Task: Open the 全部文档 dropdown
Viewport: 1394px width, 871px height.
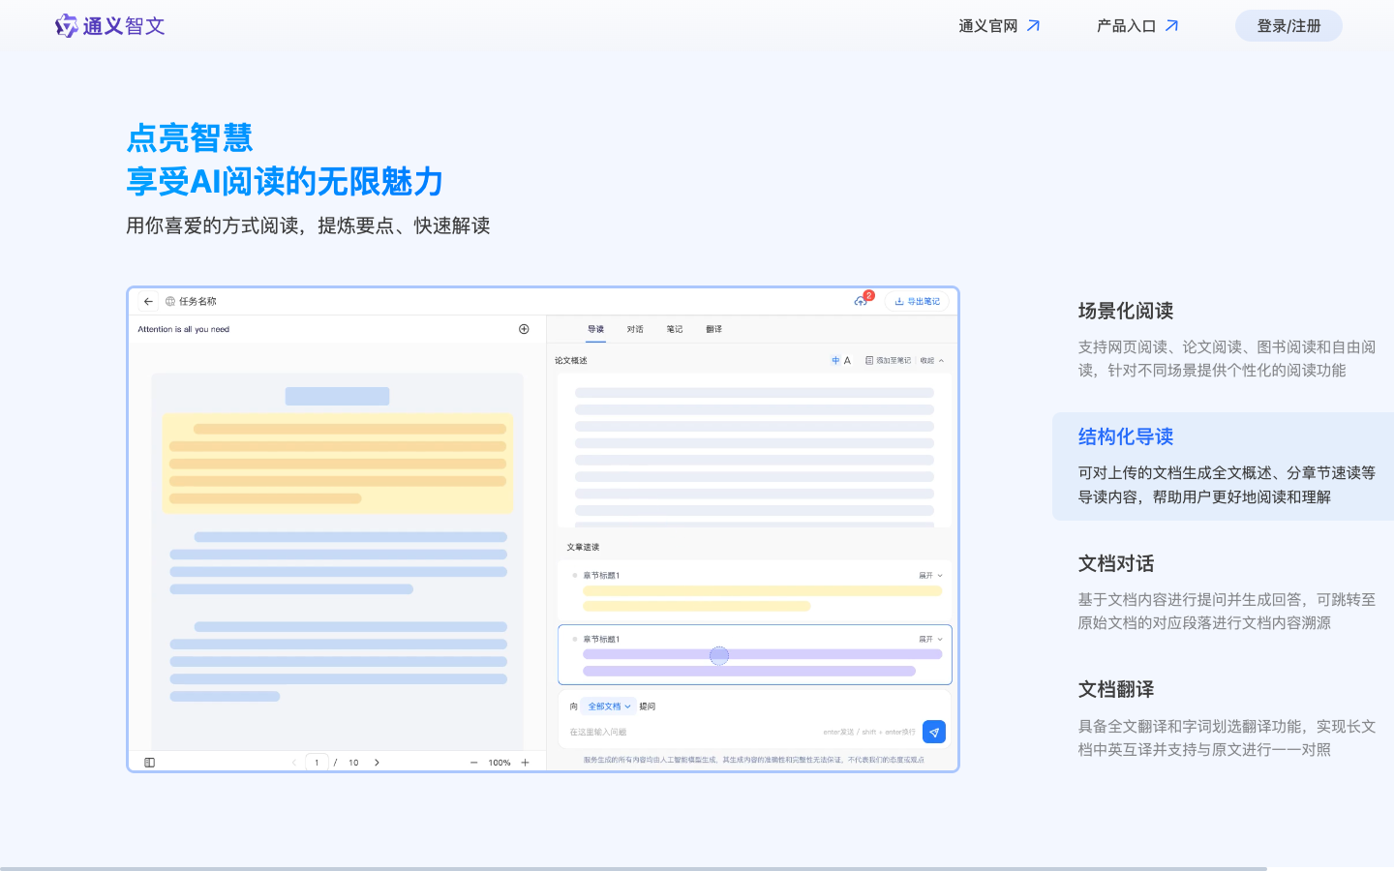Action: [x=608, y=706]
